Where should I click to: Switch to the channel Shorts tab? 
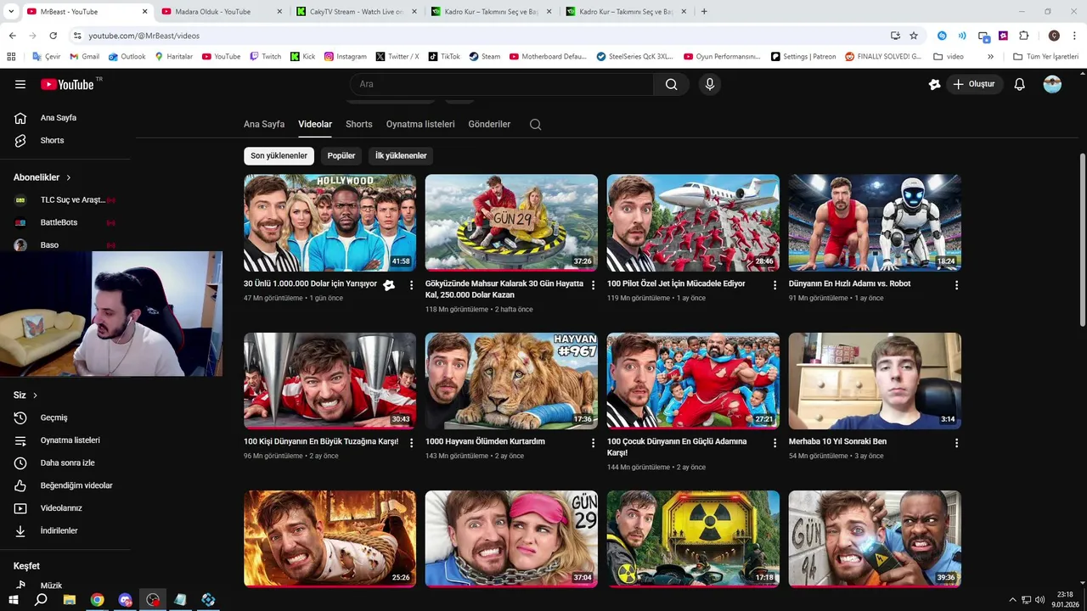click(x=359, y=124)
